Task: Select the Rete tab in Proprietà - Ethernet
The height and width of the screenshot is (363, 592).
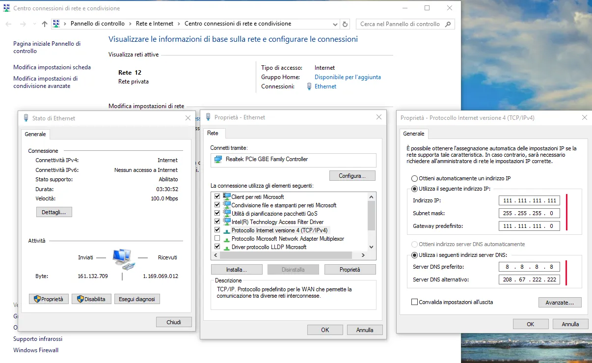Action: (213, 133)
